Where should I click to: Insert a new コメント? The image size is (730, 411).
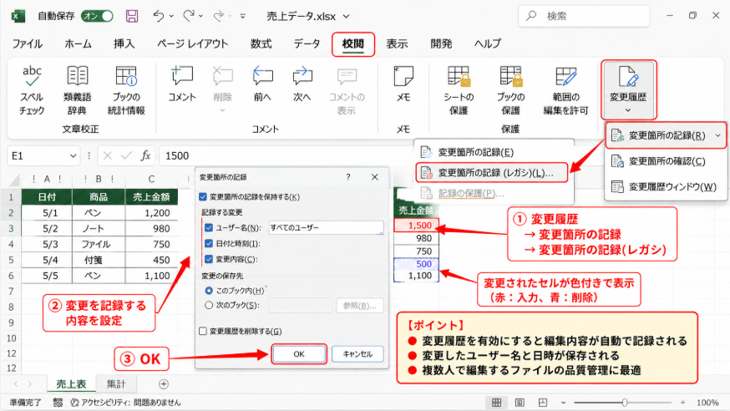coord(182,84)
